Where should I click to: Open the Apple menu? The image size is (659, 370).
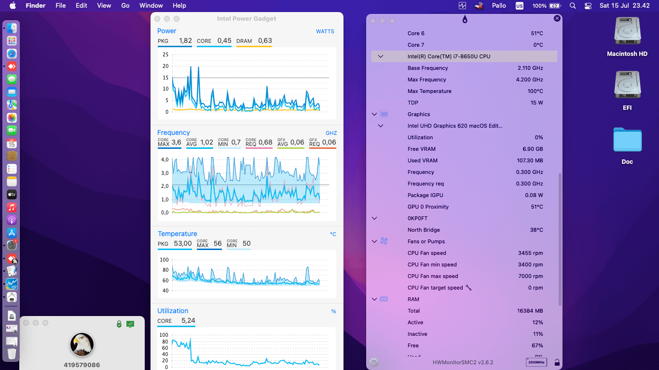[x=13, y=6]
